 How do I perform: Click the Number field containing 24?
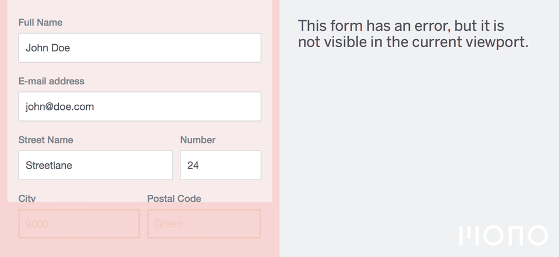tap(221, 165)
